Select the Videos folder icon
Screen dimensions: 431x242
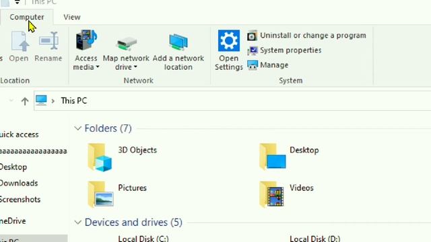click(x=271, y=194)
